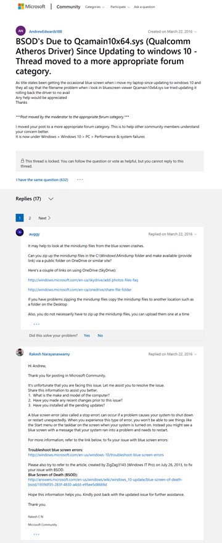Image resolution: width=222 pixels, height=543 pixels.
Task: Go to replies page 2
Action: (30, 218)
